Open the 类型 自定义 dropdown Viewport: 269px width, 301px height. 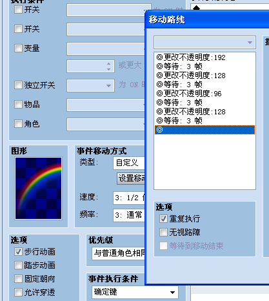pyautogui.click(x=129, y=163)
